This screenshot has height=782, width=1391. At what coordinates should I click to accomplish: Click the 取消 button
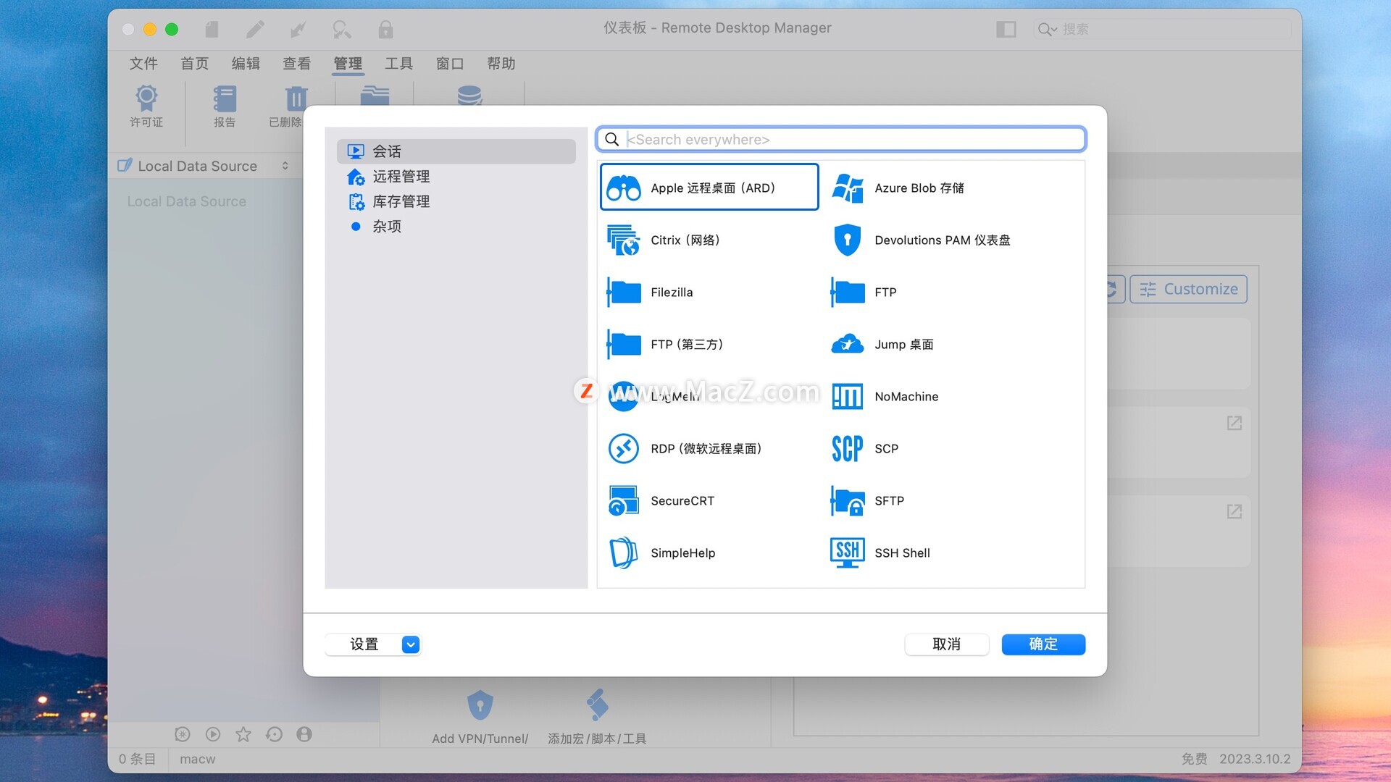946,644
